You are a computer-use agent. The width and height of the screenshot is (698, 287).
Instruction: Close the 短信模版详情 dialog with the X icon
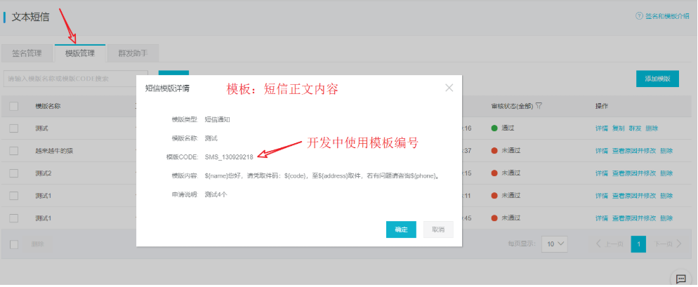pos(449,88)
